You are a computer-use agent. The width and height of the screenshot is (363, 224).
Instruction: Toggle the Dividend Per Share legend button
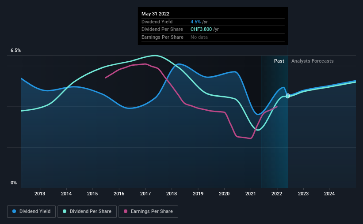87,212
